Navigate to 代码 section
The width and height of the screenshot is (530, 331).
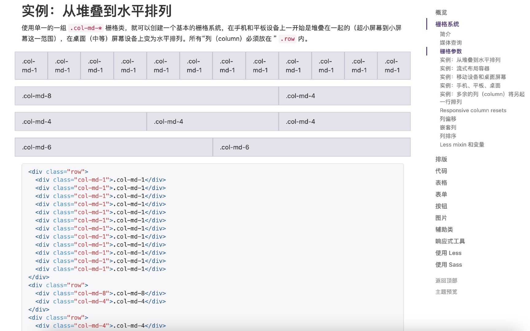(x=441, y=171)
